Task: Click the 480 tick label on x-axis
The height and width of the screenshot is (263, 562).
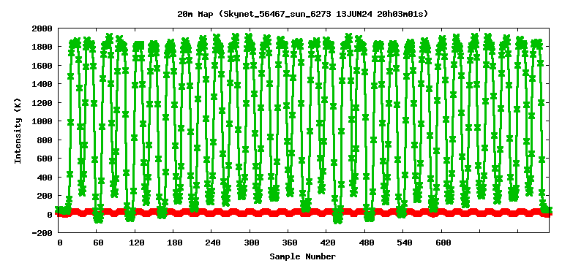Action: [x=367, y=243]
